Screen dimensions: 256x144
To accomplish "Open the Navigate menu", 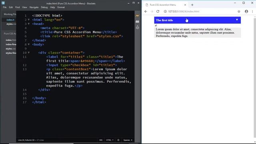I will (34, 7).
